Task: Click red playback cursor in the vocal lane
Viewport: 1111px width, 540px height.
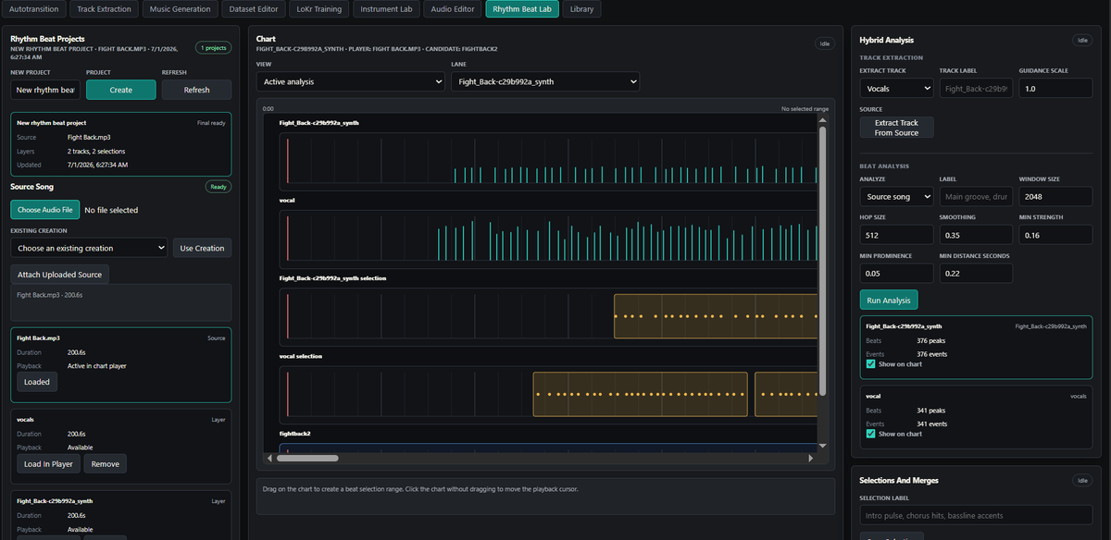Action: tap(288, 239)
